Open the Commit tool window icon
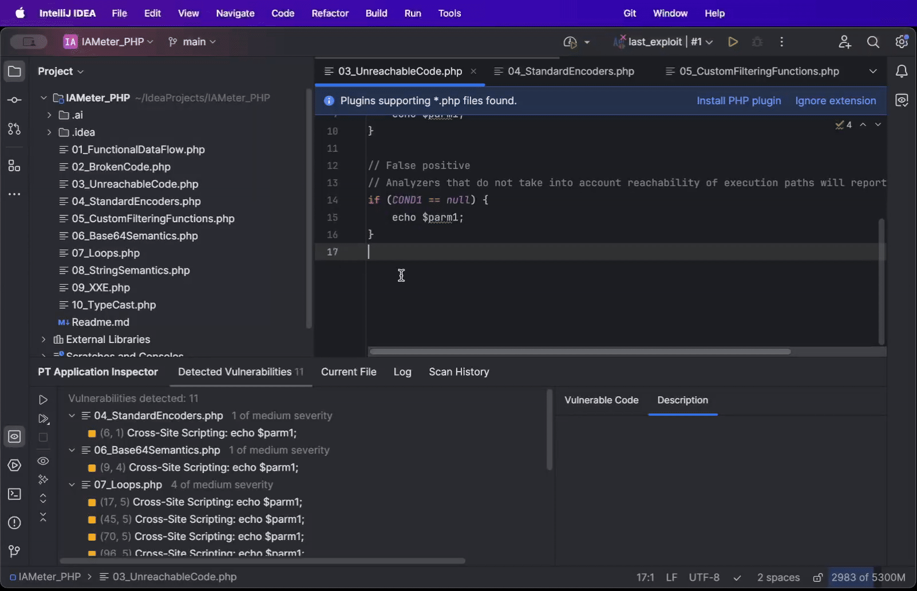Image resolution: width=917 pixels, height=591 pixels. coord(14,100)
